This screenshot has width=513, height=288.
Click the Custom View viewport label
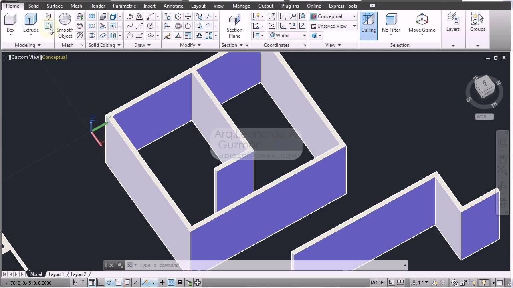click(26, 57)
